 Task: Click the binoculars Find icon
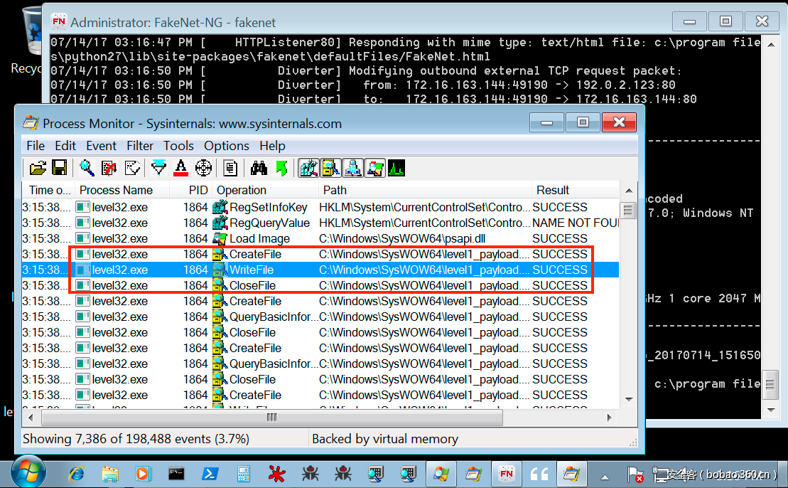pyautogui.click(x=259, y=169)
